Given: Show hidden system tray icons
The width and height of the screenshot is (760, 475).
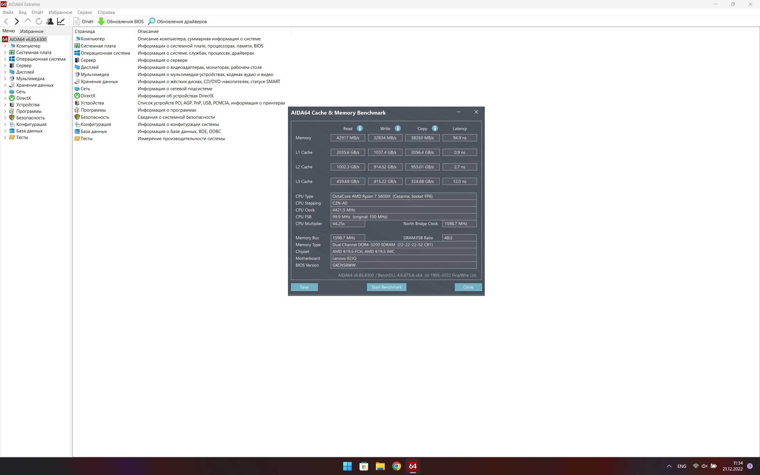Looking at the screenshot, I should (669, 466).
